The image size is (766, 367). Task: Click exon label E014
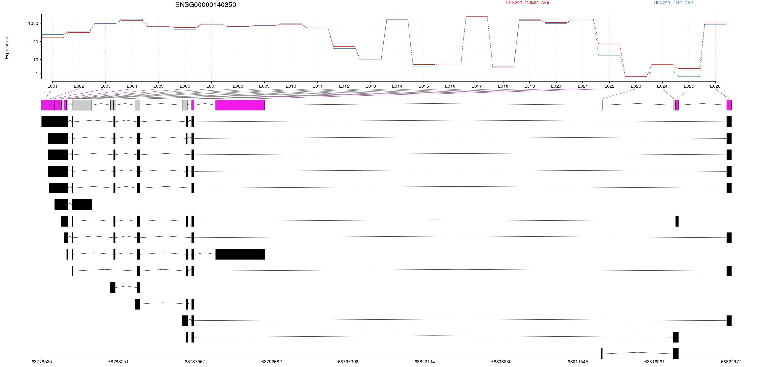point(397,86)
